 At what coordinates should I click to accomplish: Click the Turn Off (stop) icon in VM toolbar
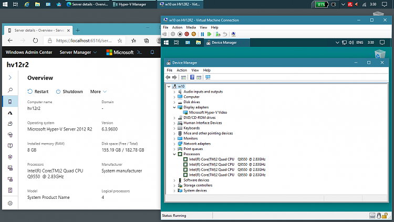click(x=180, y=34)
